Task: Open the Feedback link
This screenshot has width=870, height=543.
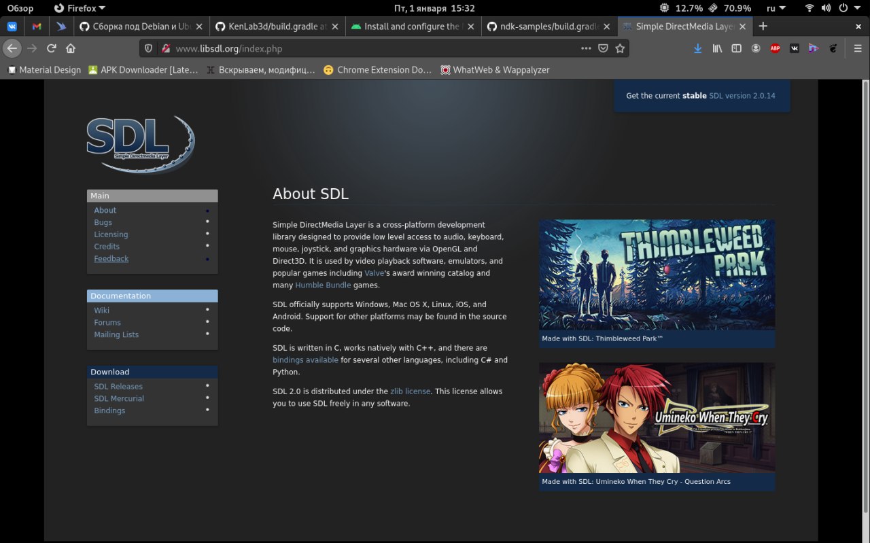Action: coord(111,258)
